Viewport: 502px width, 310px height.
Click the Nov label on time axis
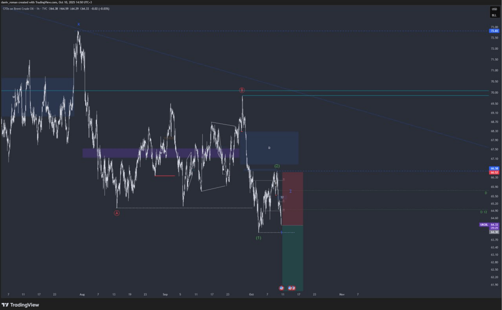point(342,294)
